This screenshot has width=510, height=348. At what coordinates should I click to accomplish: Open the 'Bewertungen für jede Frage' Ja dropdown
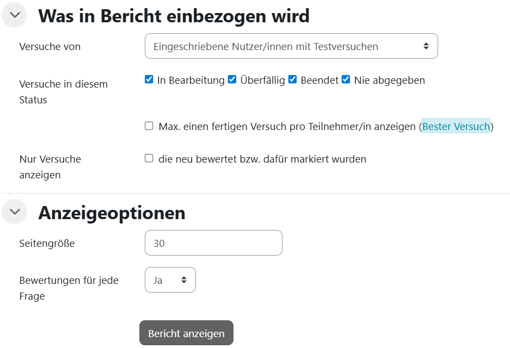pos(170,280)
